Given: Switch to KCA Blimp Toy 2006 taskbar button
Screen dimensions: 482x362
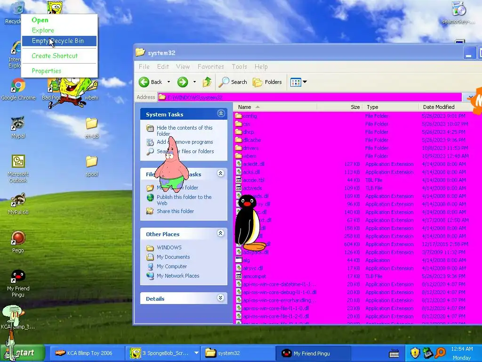Looking at the screenshot, I should [87, 353].
